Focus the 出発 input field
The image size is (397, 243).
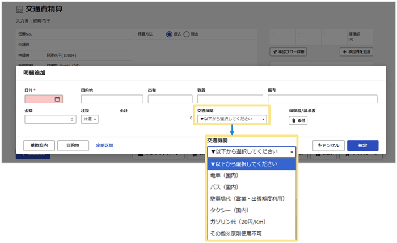[x=170, y=99]
